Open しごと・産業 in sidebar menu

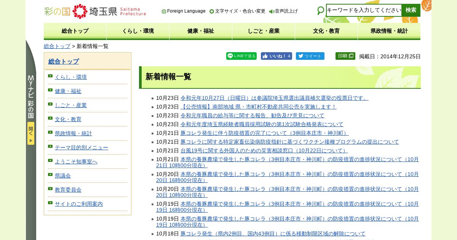(71, 105)
